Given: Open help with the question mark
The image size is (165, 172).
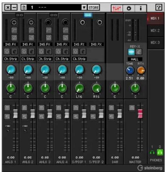Looking at the screenshot, I should coord(159,8).
